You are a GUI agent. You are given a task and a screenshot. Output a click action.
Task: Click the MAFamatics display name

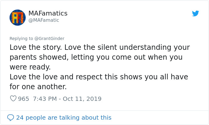48,13
